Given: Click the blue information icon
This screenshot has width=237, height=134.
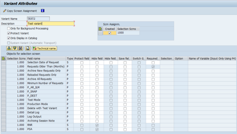Looking at the screenshot, I should coord(43,11).
